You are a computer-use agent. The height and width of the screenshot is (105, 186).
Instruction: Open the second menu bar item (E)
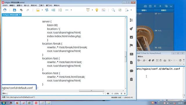pyautogui.click(x=12, y=6)
